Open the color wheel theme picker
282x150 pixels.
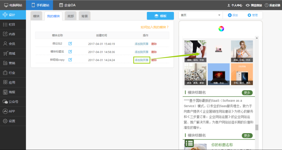tap(221, 29)
